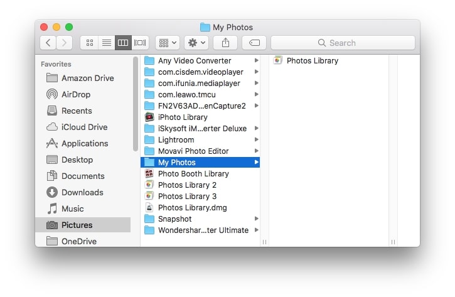Viewport: 455px width, 297px height.
Task: Select Photos Library in the right column
Action: tap(329, 60)
